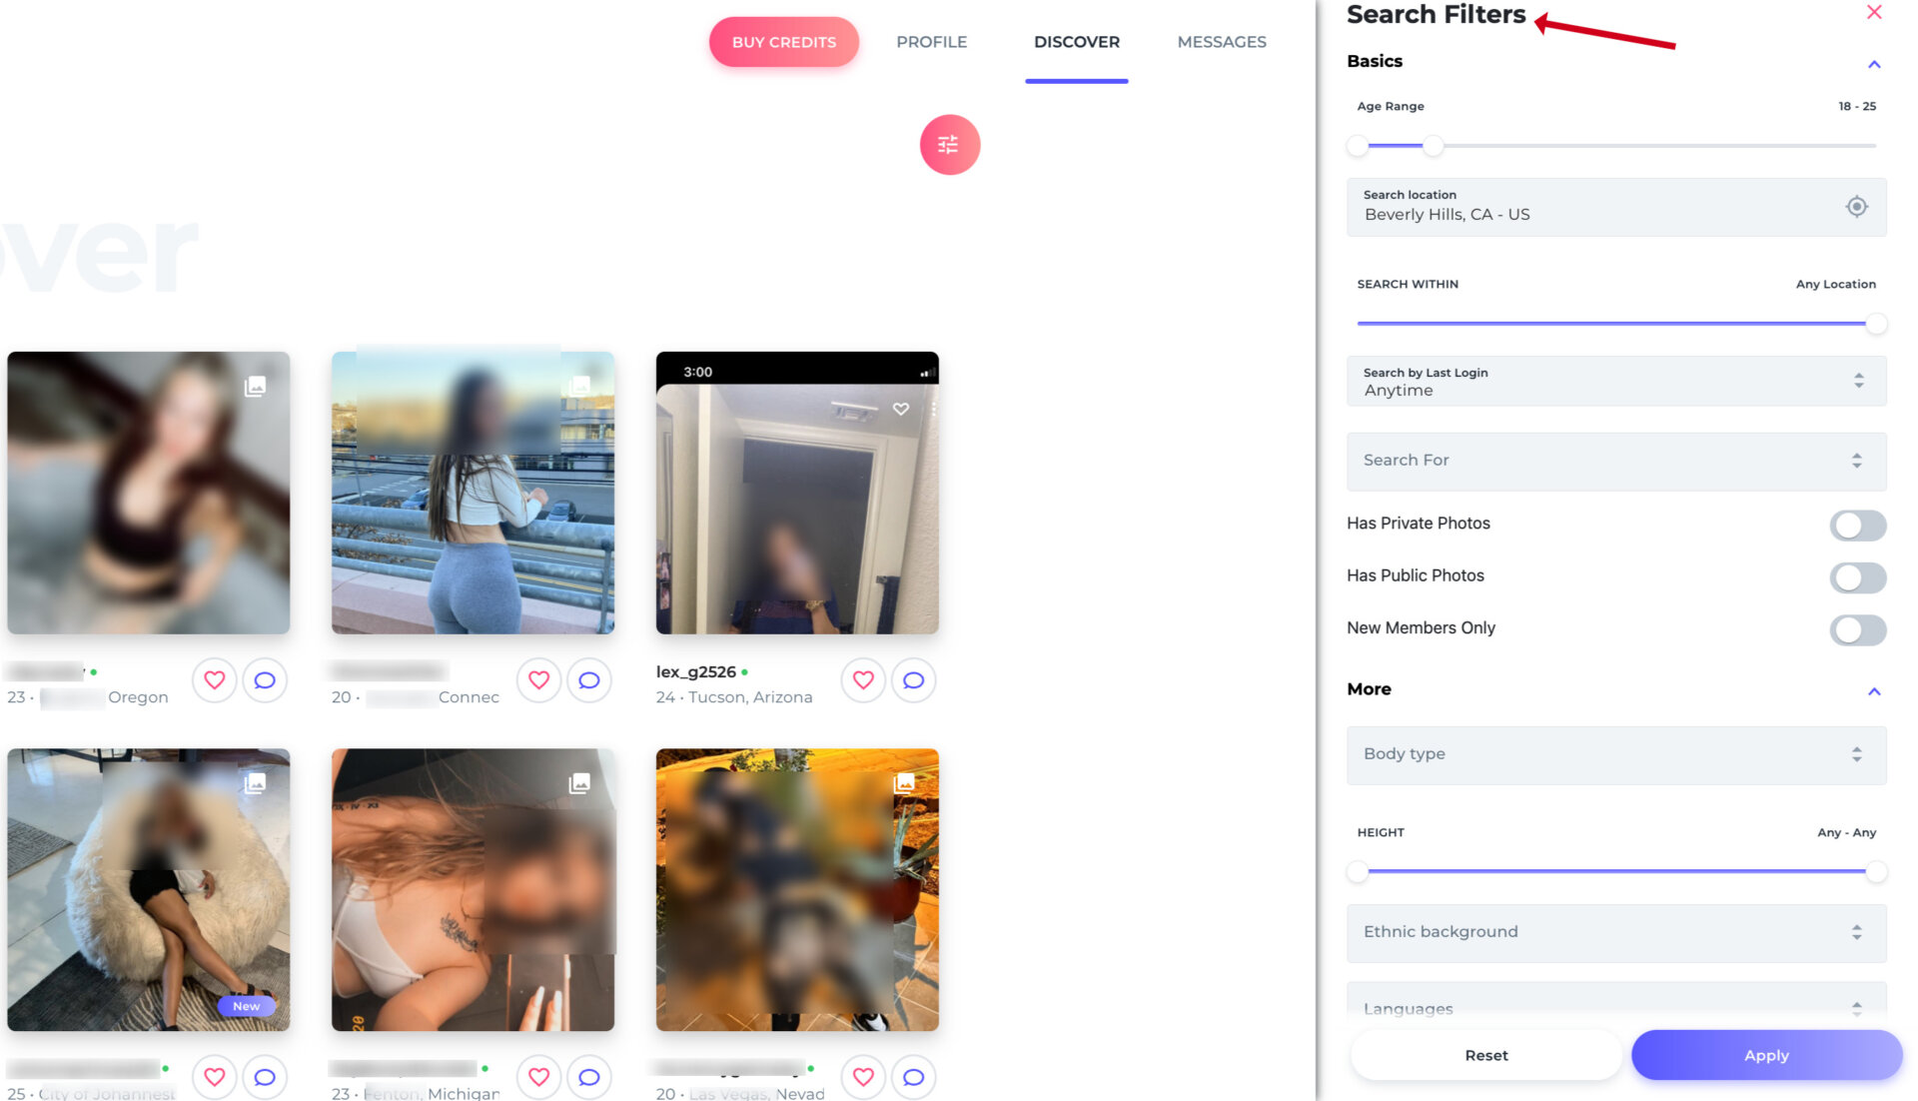Open the filter settings round pink button
Viewport: 1918px width, 1101px height.
(949, 145)
